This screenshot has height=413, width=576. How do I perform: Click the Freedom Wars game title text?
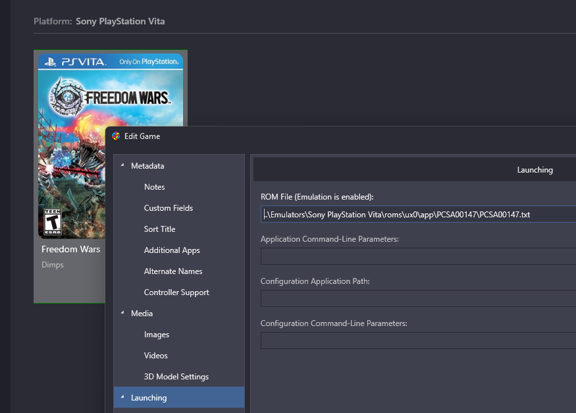[x=71, y=249]
